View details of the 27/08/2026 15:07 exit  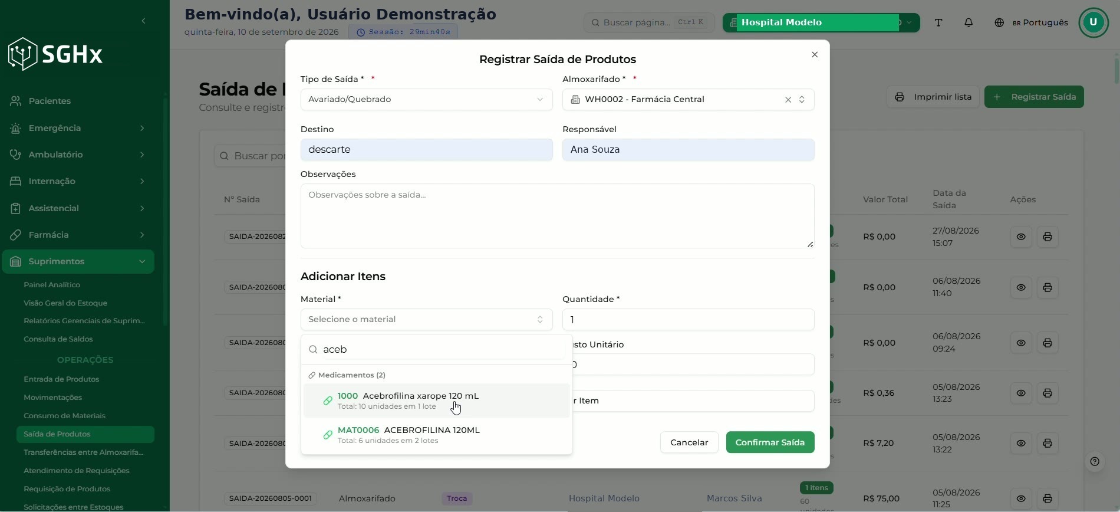point(1021,237)
